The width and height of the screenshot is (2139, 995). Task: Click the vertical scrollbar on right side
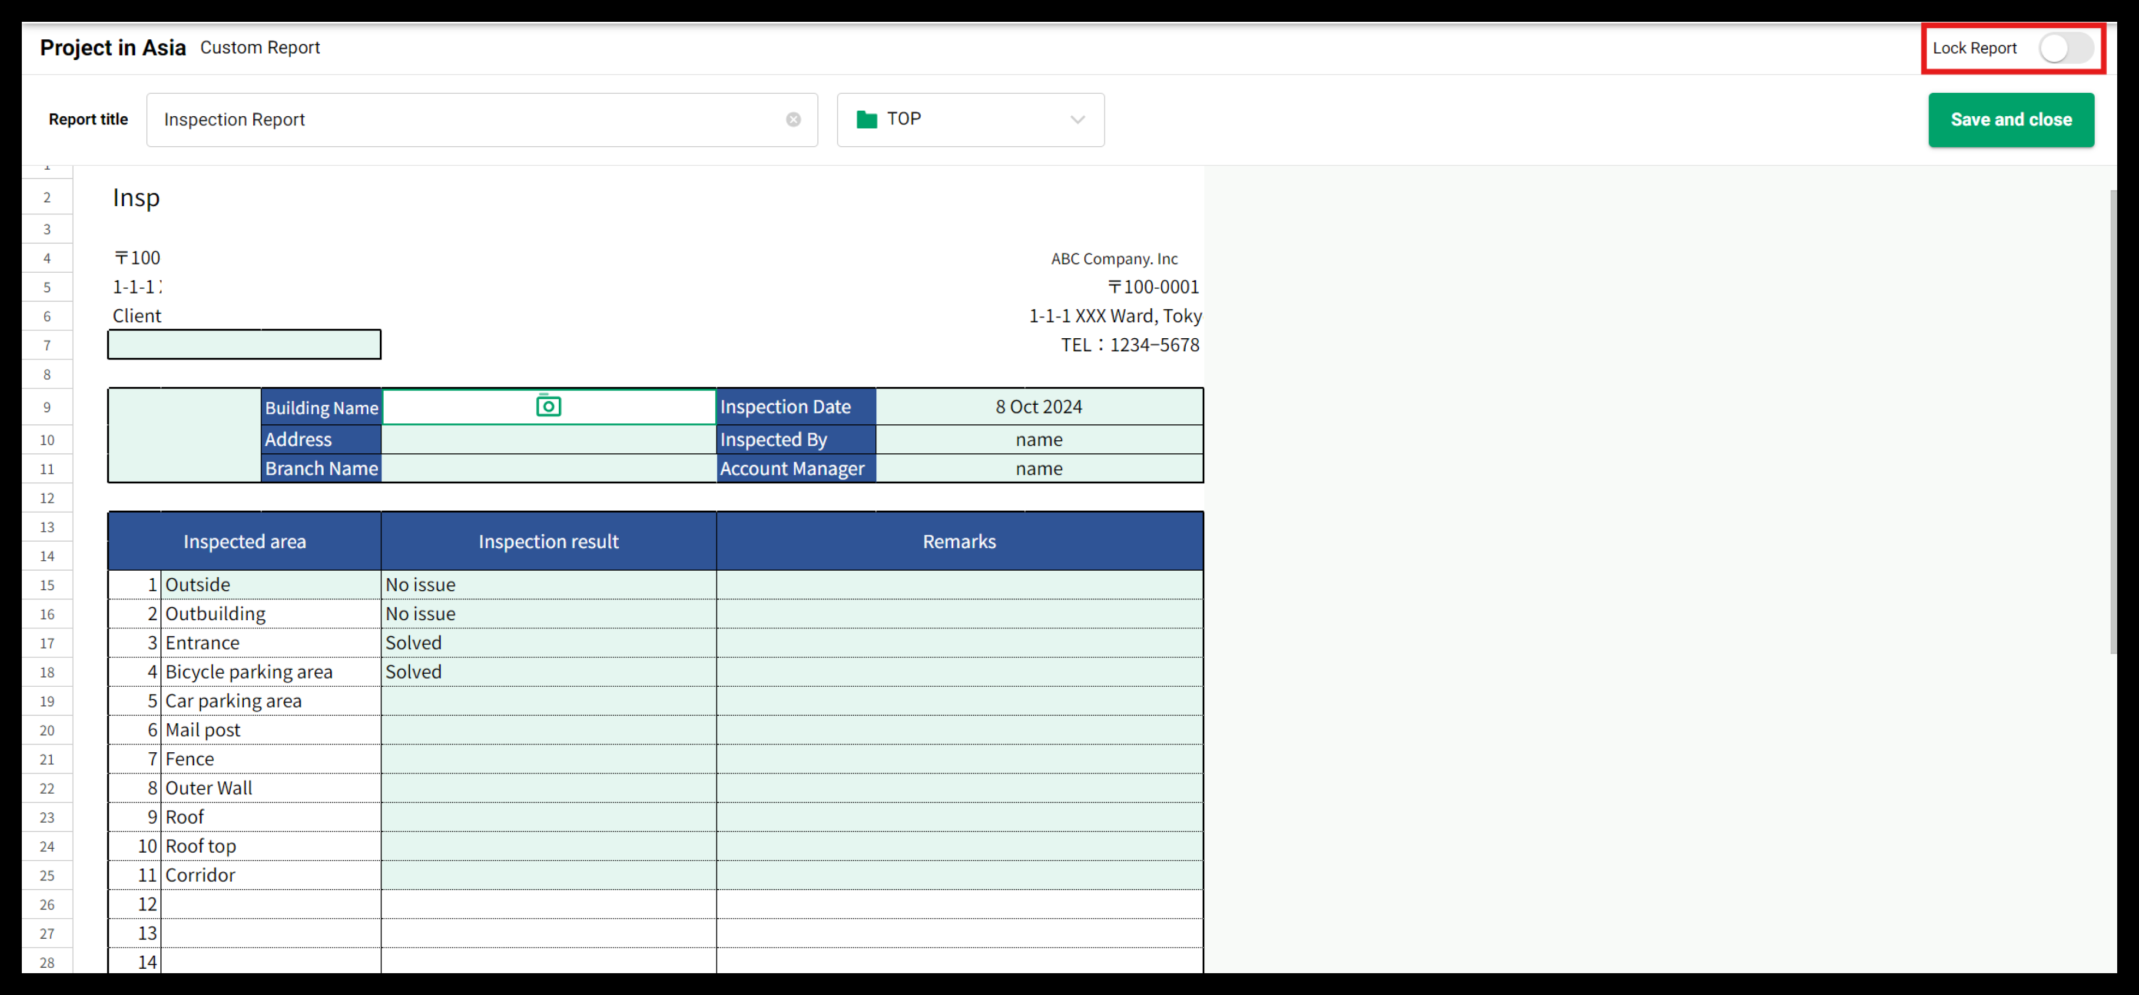pos(2112,422)
